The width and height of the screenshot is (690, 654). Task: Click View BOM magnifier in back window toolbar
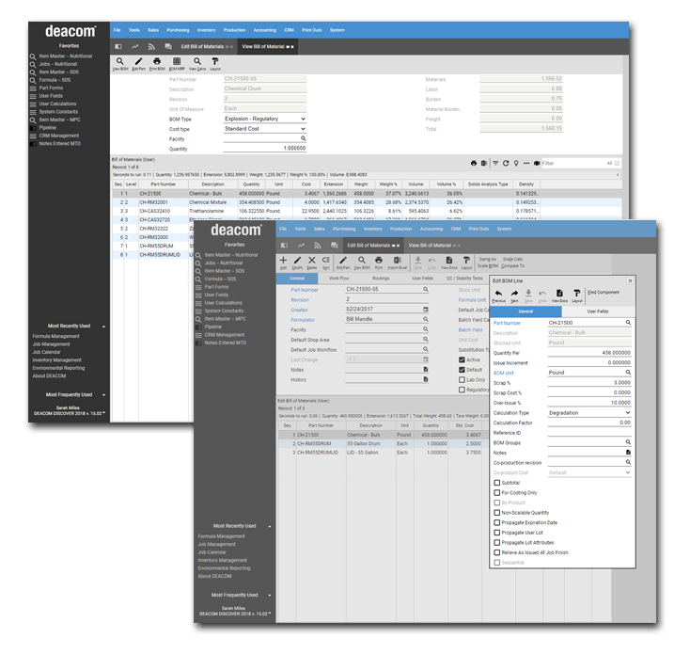(x=119, y=62)
